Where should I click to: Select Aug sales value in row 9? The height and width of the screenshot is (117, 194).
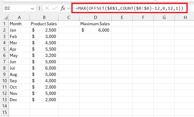tap(44, 74)
